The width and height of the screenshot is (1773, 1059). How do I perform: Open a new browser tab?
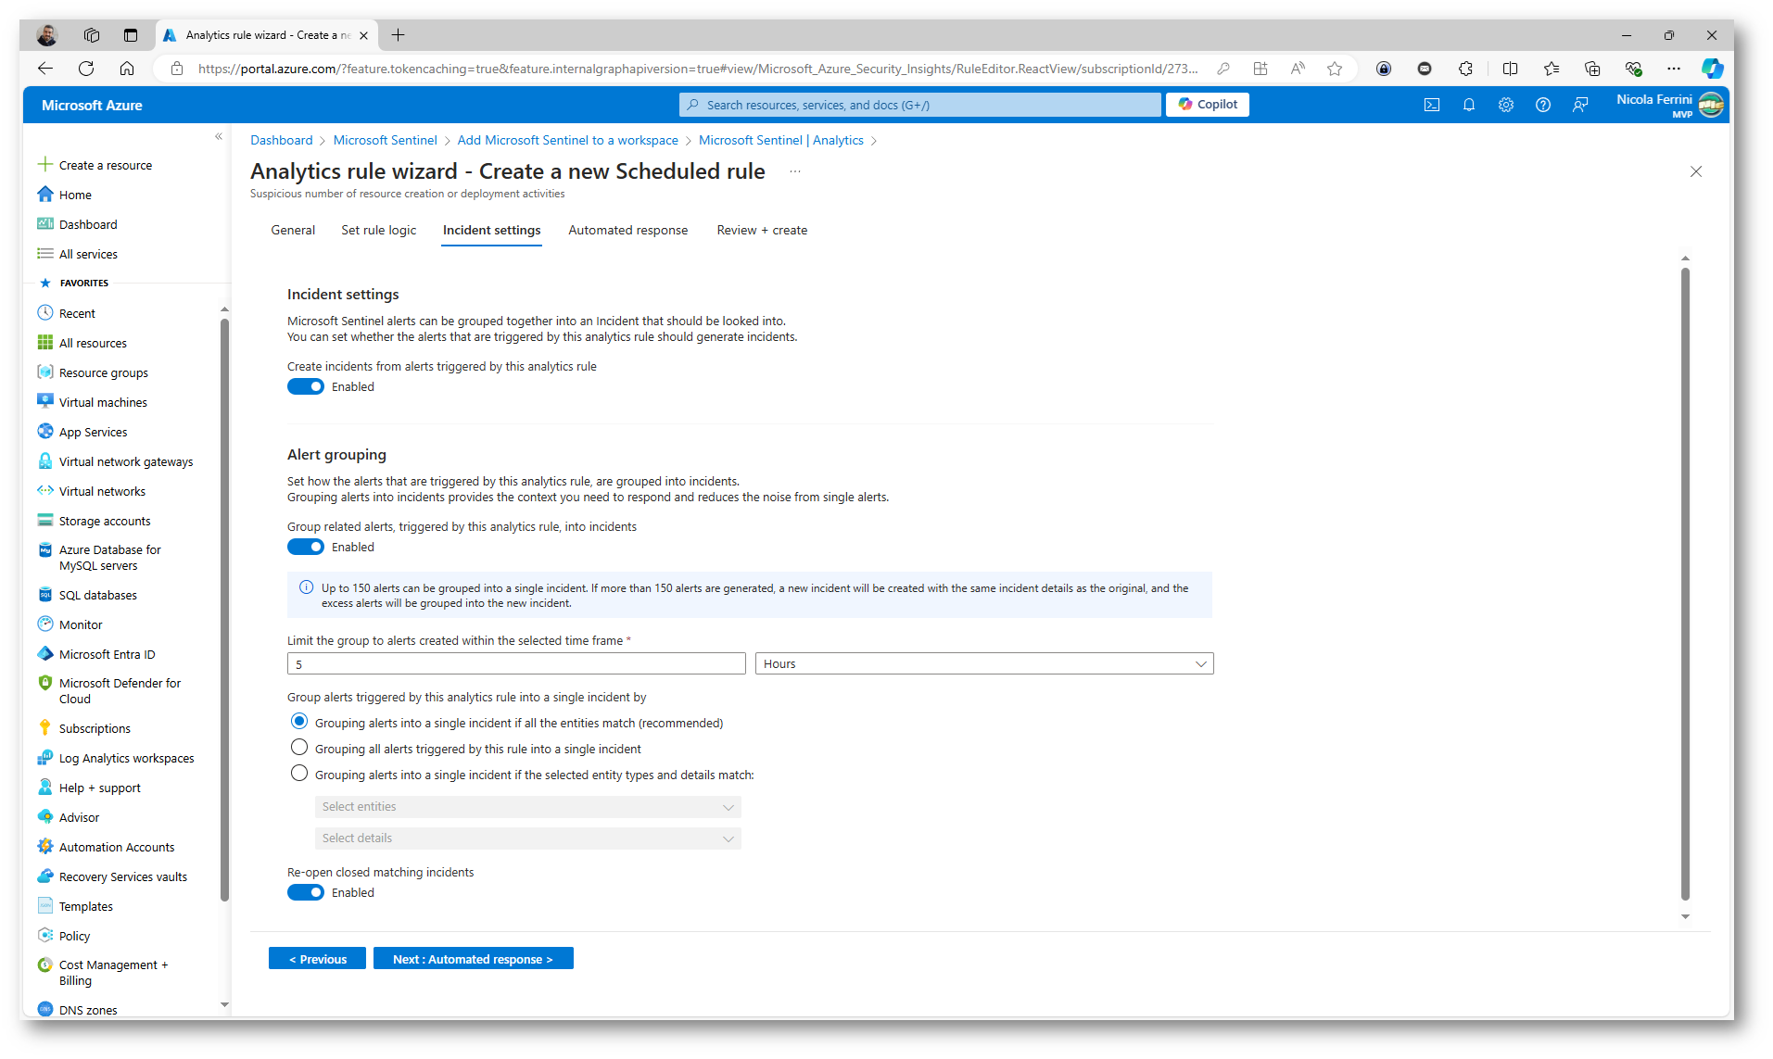[x=399, y=35]
